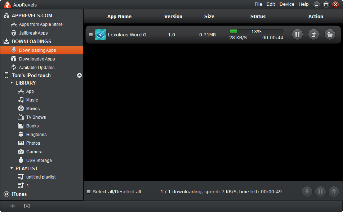Click the Action column header
The image size is (343, 212).
[x=316, y=17]
